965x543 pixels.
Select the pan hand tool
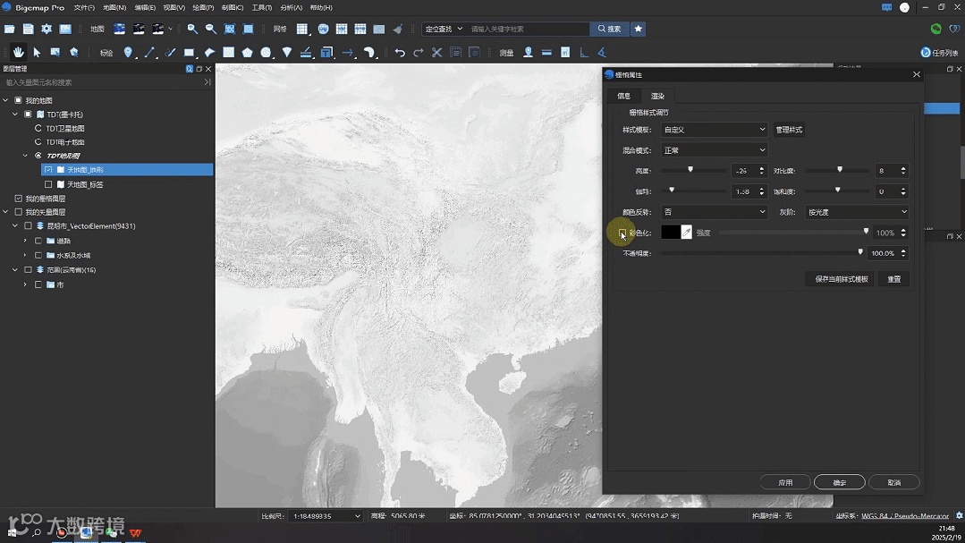(x=18, y=53)
